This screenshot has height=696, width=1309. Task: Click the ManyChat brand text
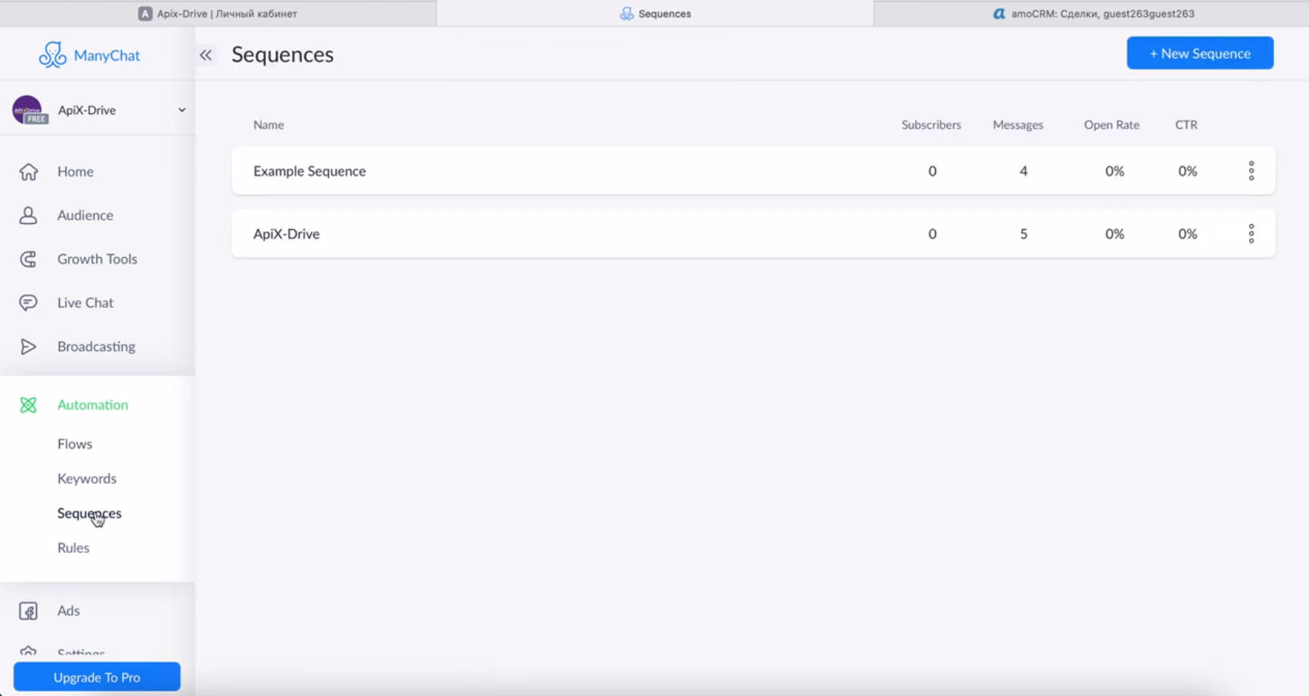point(107,55)
